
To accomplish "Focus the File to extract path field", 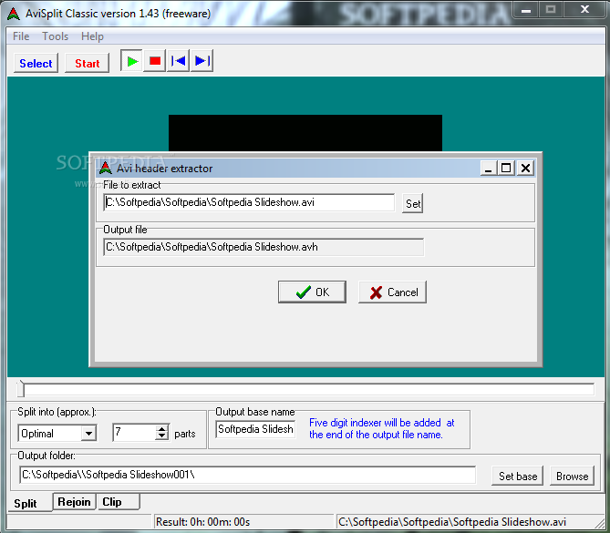I will (x=249, y=202).
